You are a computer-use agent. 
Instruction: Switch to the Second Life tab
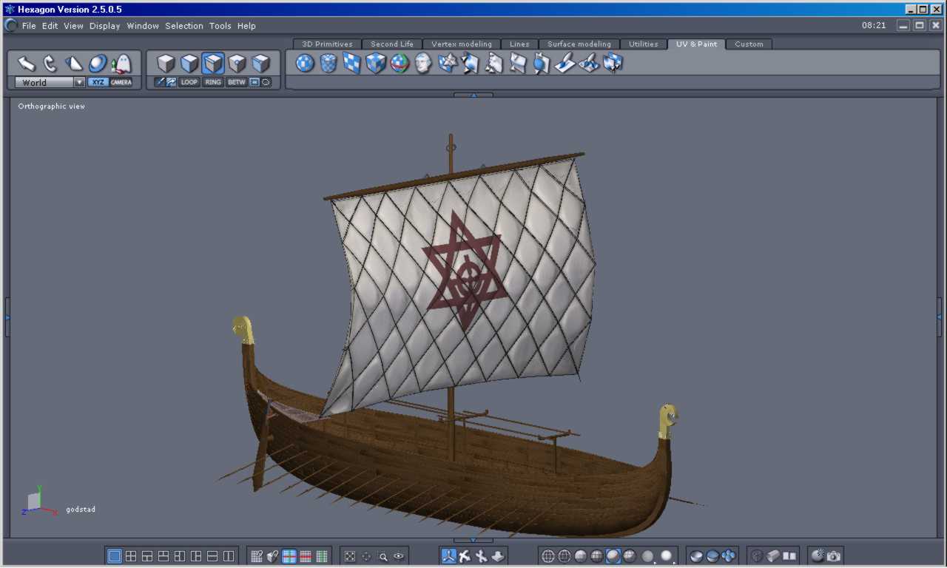point(392,44)
